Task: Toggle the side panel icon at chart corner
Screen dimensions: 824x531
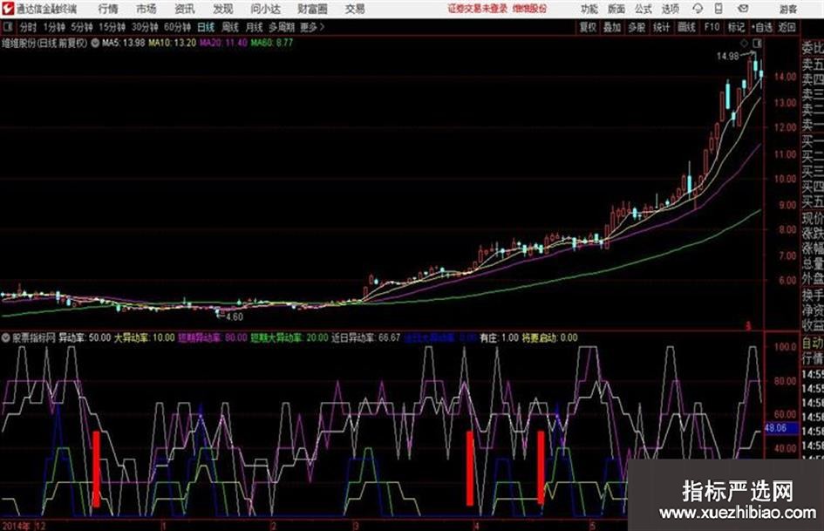Action: pos(757,43)
